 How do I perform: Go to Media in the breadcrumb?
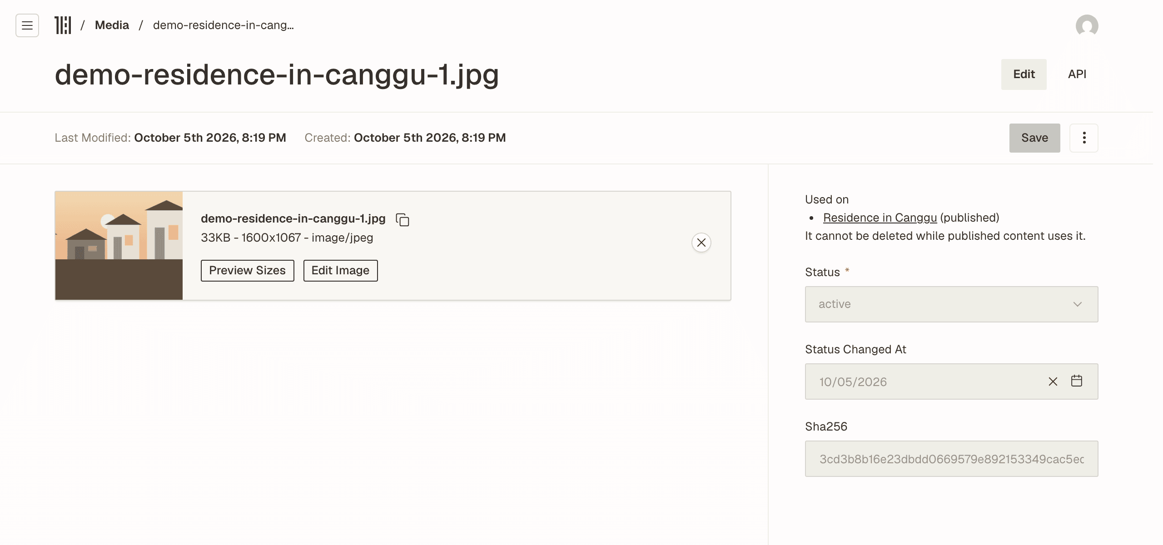pos(112,25)
